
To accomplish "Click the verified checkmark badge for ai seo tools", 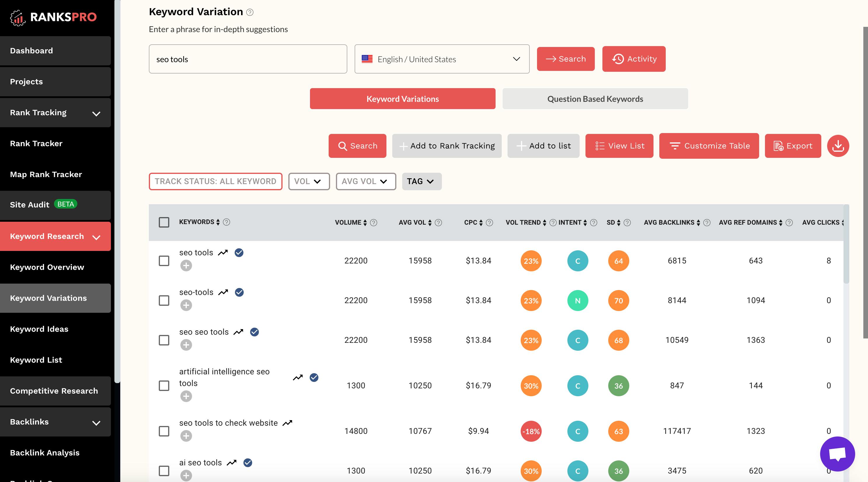I will [x=248, y=462].
